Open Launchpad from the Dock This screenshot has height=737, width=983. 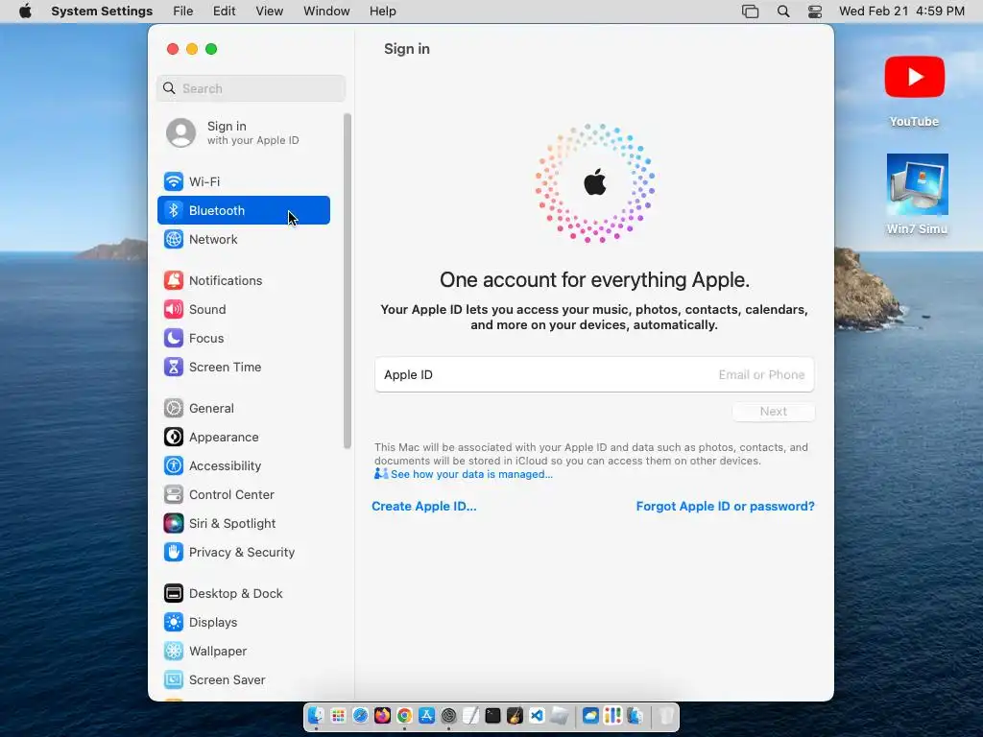[338, 716]
